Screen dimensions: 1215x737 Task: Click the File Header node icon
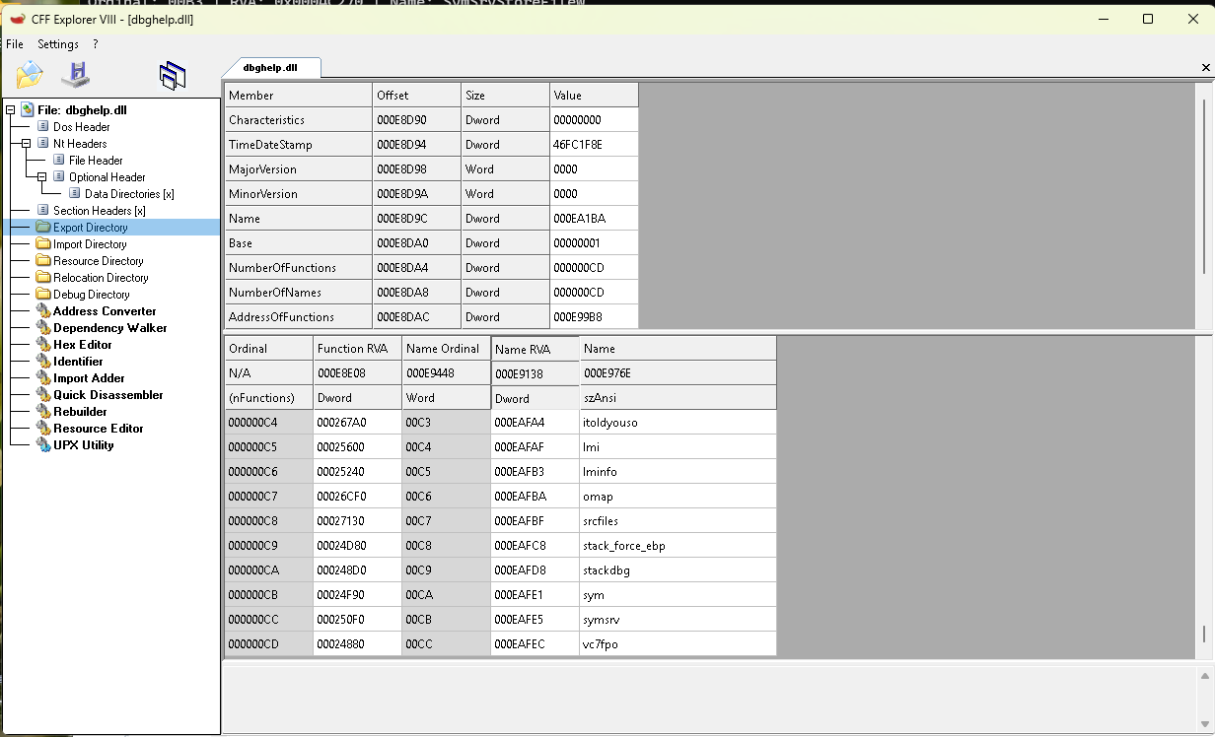tap(59, 160)
